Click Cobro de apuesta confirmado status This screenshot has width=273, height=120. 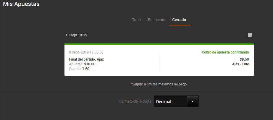point(225,52)
